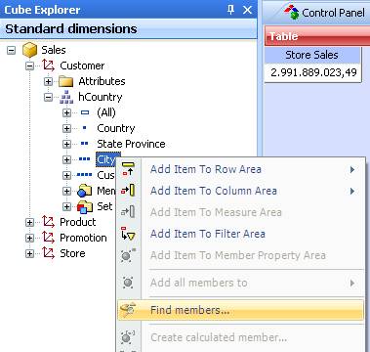Click the Find members binoculars icon
This screenshot has width=370, height=352.
[x=128, y=310]
